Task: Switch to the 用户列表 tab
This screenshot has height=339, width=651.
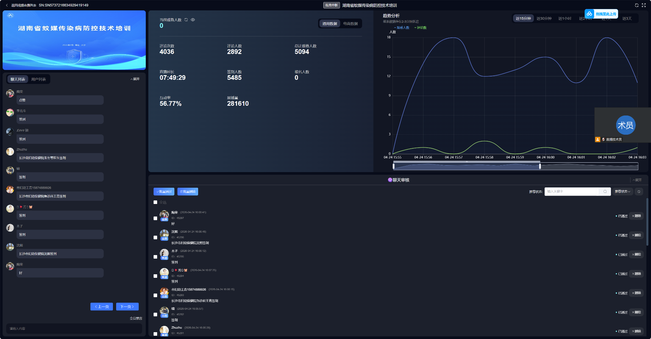Action: click(38, 79)
